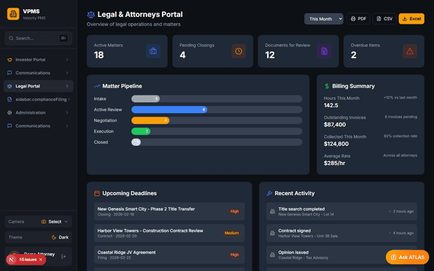Viewport: 434px width, 271px height.
Task: Click the icon left of Title search completed
Action: tap(273, 211)
